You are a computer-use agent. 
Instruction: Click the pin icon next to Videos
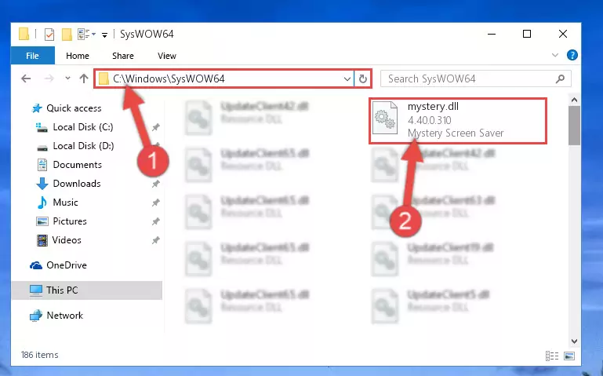[x=155, y=240]
